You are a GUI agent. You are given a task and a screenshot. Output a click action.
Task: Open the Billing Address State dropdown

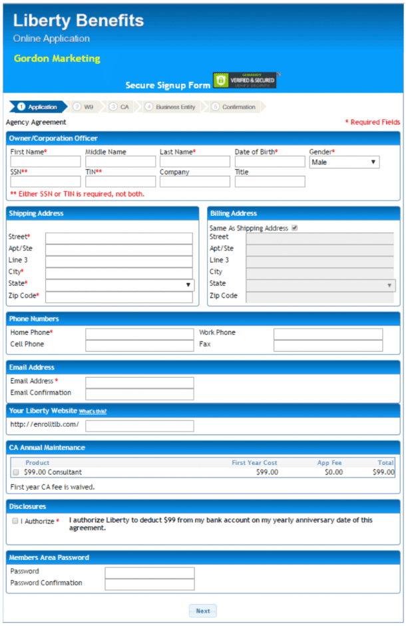point(321,285)
